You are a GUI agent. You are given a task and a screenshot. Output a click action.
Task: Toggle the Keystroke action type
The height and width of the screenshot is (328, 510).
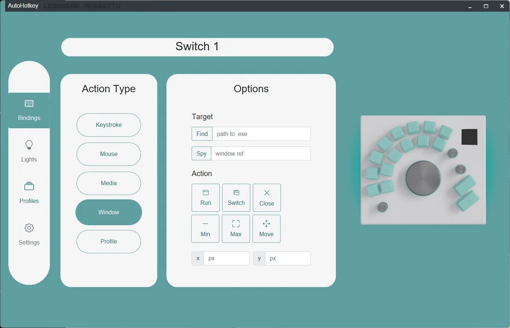tap(108, 125)
